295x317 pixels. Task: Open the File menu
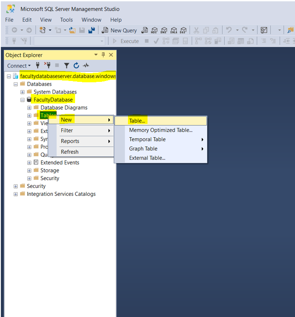tap(9, 20)
